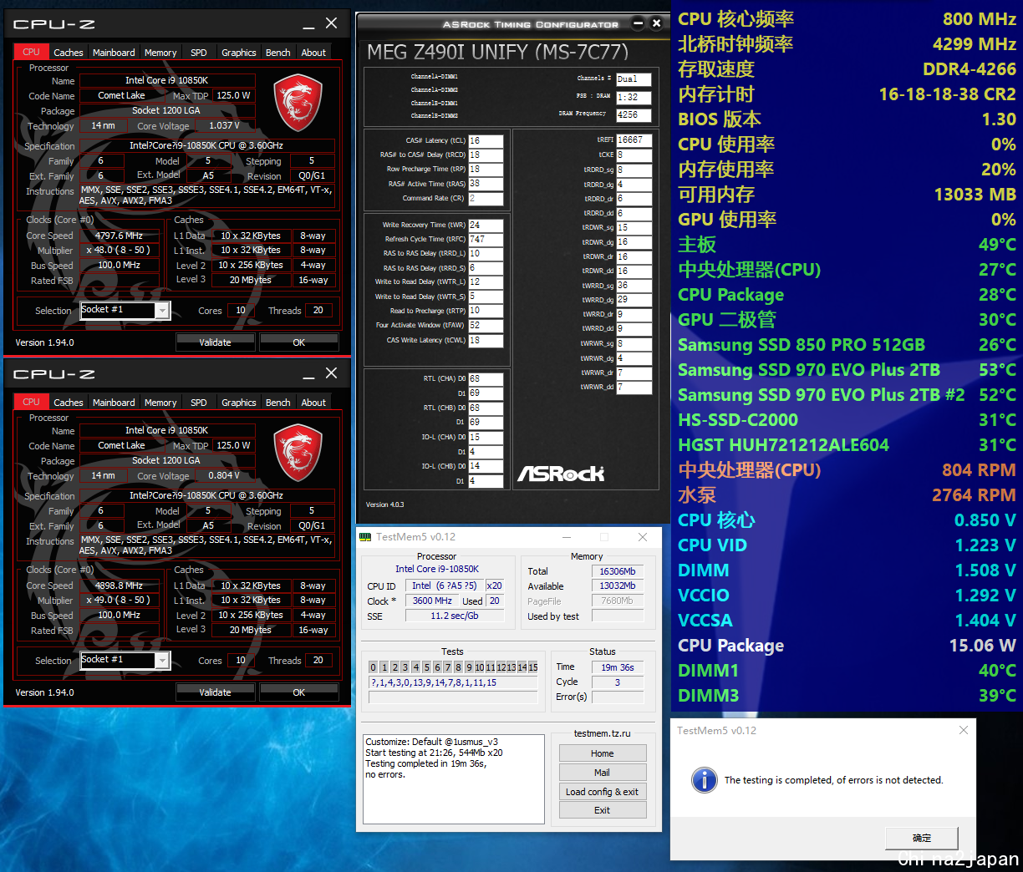Click Validate in the lower CPU-Z window
Viewport: 1023px width, 872px height.
click(x=215, y=692)
